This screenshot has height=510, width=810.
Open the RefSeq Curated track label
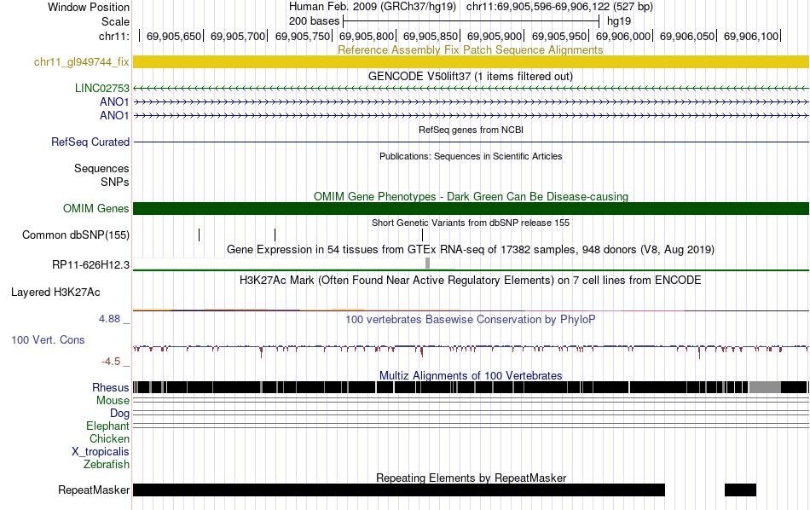[90, 142]
